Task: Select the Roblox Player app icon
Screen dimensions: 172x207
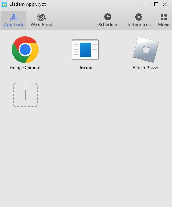Action: (146, 49)
